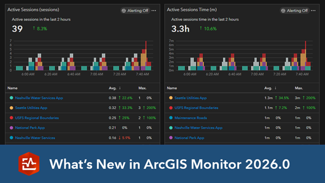
Task: Click 'What's New in ArcGIS Monitor 2026.0' banner title
Action: coord(169,164)
